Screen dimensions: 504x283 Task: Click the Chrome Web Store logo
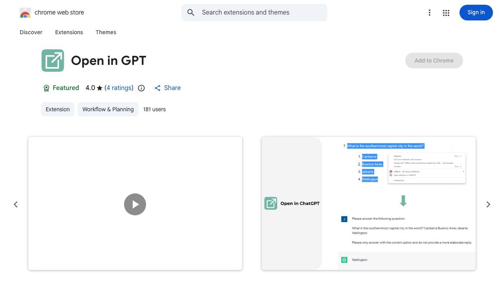(x=25, y=13)
